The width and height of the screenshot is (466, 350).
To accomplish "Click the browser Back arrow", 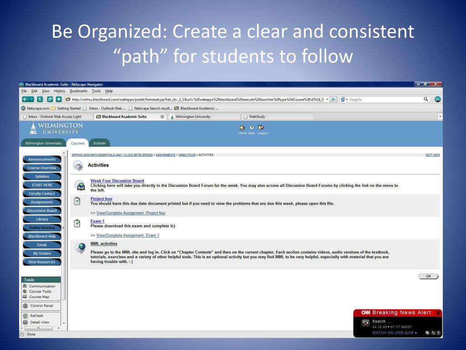I will click(x=25, y=99).
